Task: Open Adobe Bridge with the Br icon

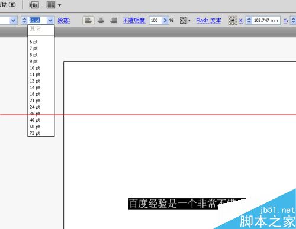Action: pos(34,5)
